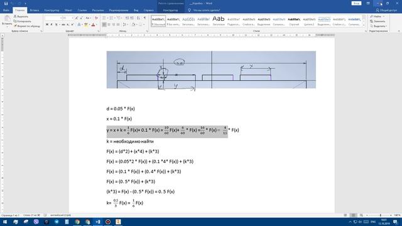Viewport: 402px width, 226px height.
Task: Click the Вход (Sign in) button
Action: point(356,3)
